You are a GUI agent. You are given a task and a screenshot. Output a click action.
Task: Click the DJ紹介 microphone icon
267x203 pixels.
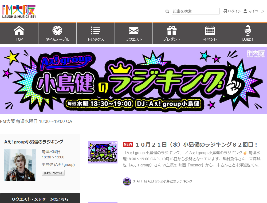(248, 30)
